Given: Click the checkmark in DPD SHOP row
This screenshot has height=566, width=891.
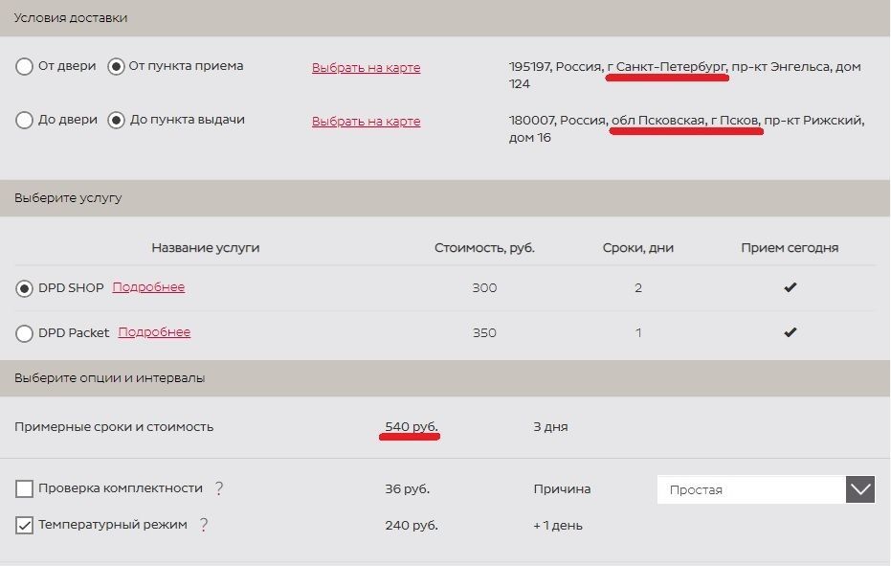Looking at the screenshot, I should tap(790, 287).
